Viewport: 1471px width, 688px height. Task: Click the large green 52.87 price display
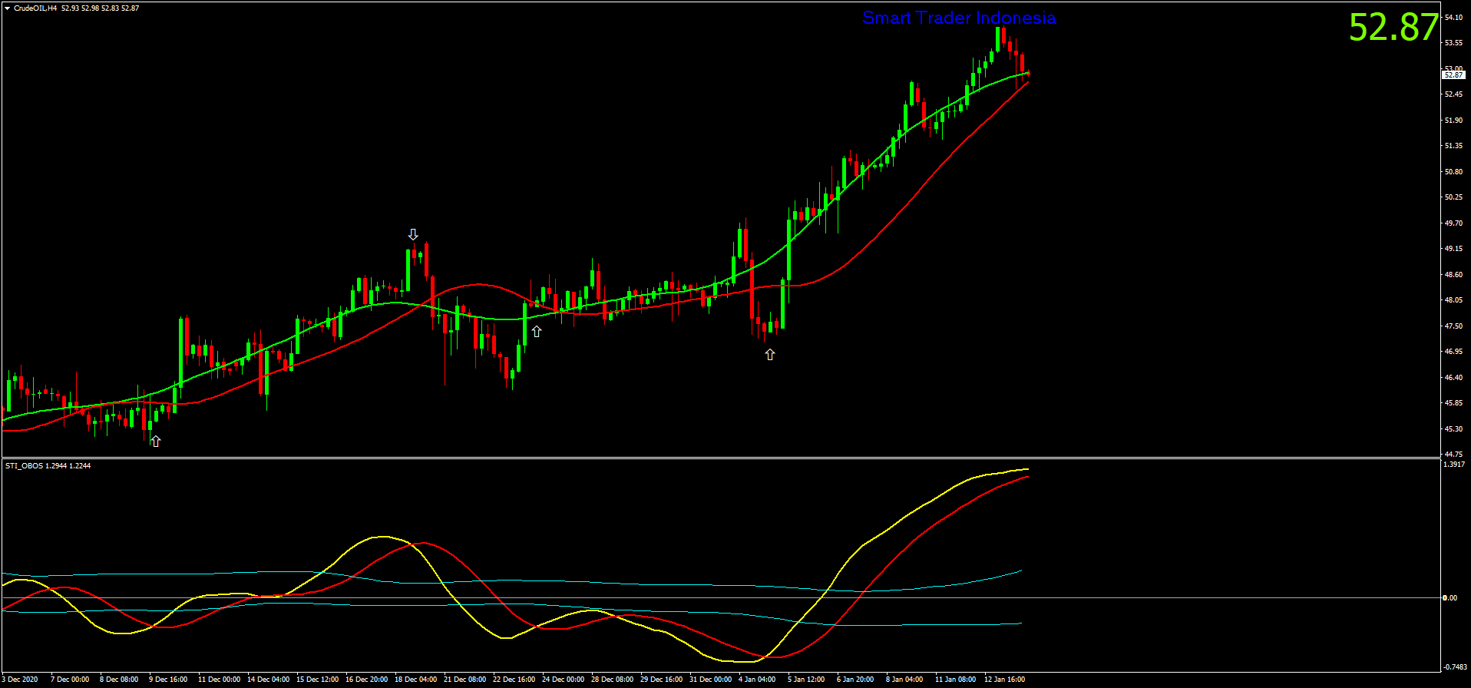point(1393,27)
